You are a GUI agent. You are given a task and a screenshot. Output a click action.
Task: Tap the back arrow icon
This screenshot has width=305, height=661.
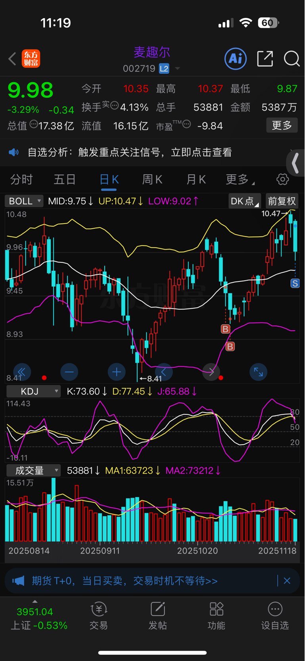pos(12,59)
